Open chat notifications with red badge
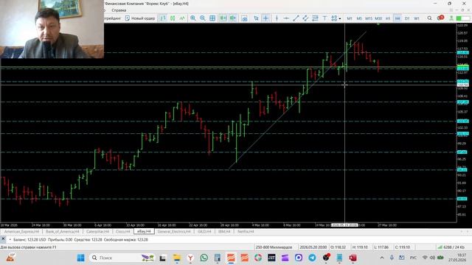472x265 pixels. coord(440,18)
